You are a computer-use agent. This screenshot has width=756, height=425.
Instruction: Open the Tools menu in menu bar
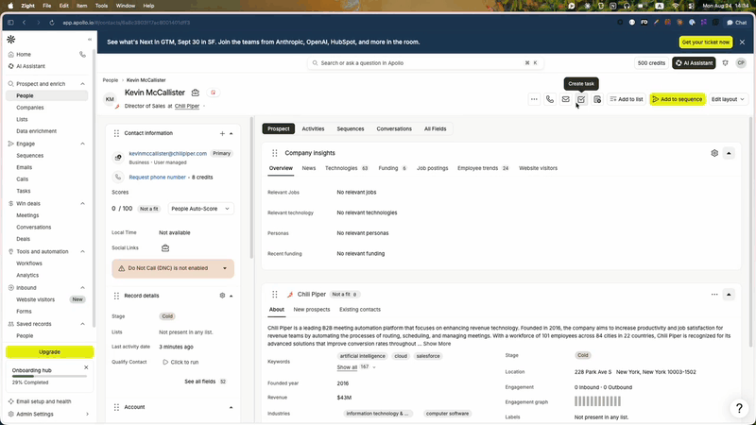click(x=101, y=6)
